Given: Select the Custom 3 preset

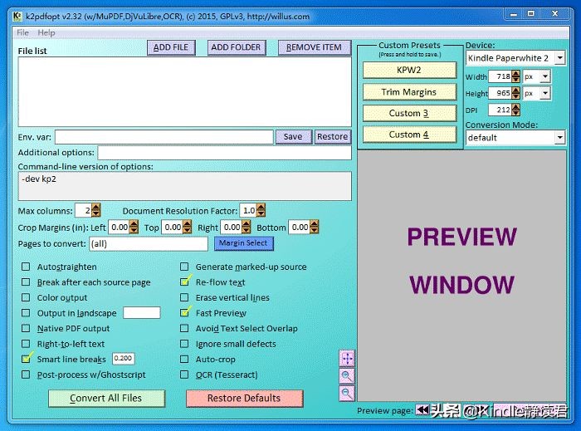Looking at the screenshot, I should (x=409, y=113).
